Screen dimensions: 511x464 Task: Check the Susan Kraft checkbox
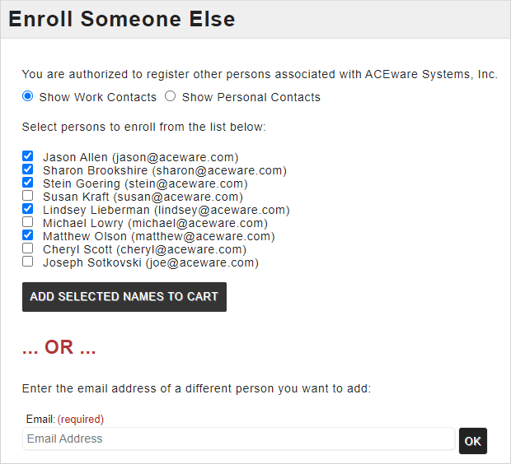[x=28, y=196]
